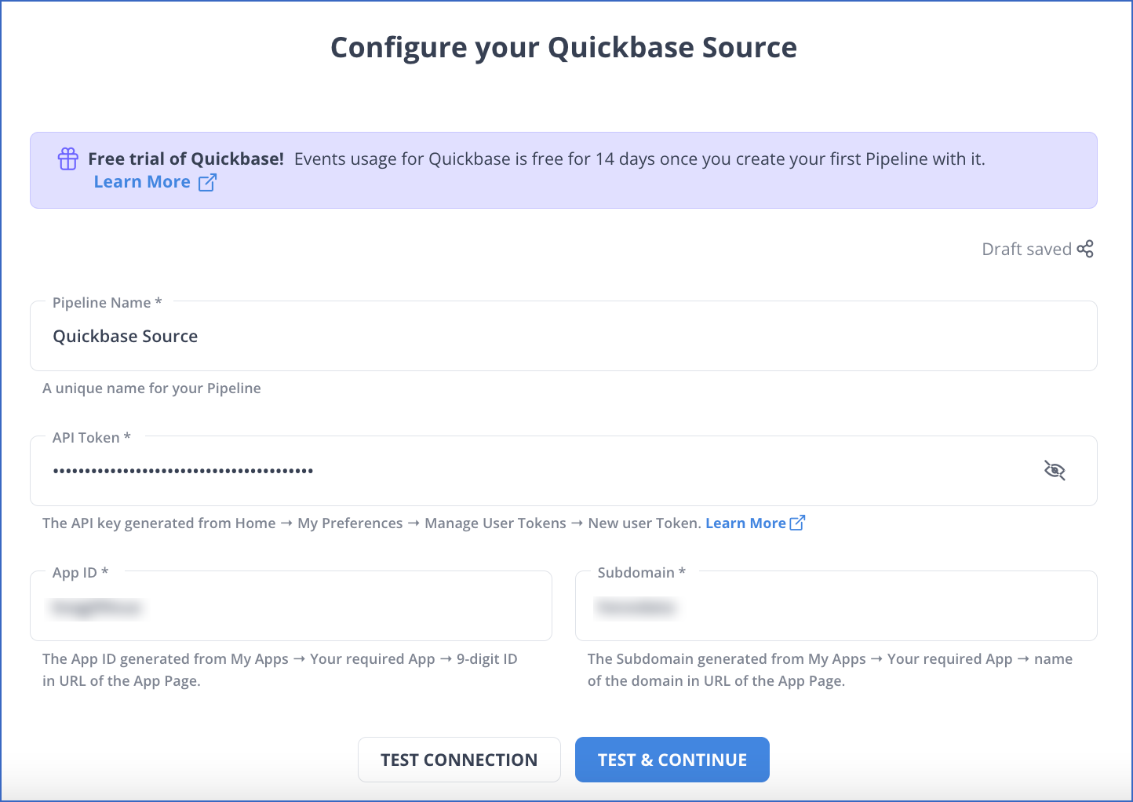Click the crossed-eye icon in API Token field
The height and width of the screenshot is (802, 1133).
[x=1055, y=470]
